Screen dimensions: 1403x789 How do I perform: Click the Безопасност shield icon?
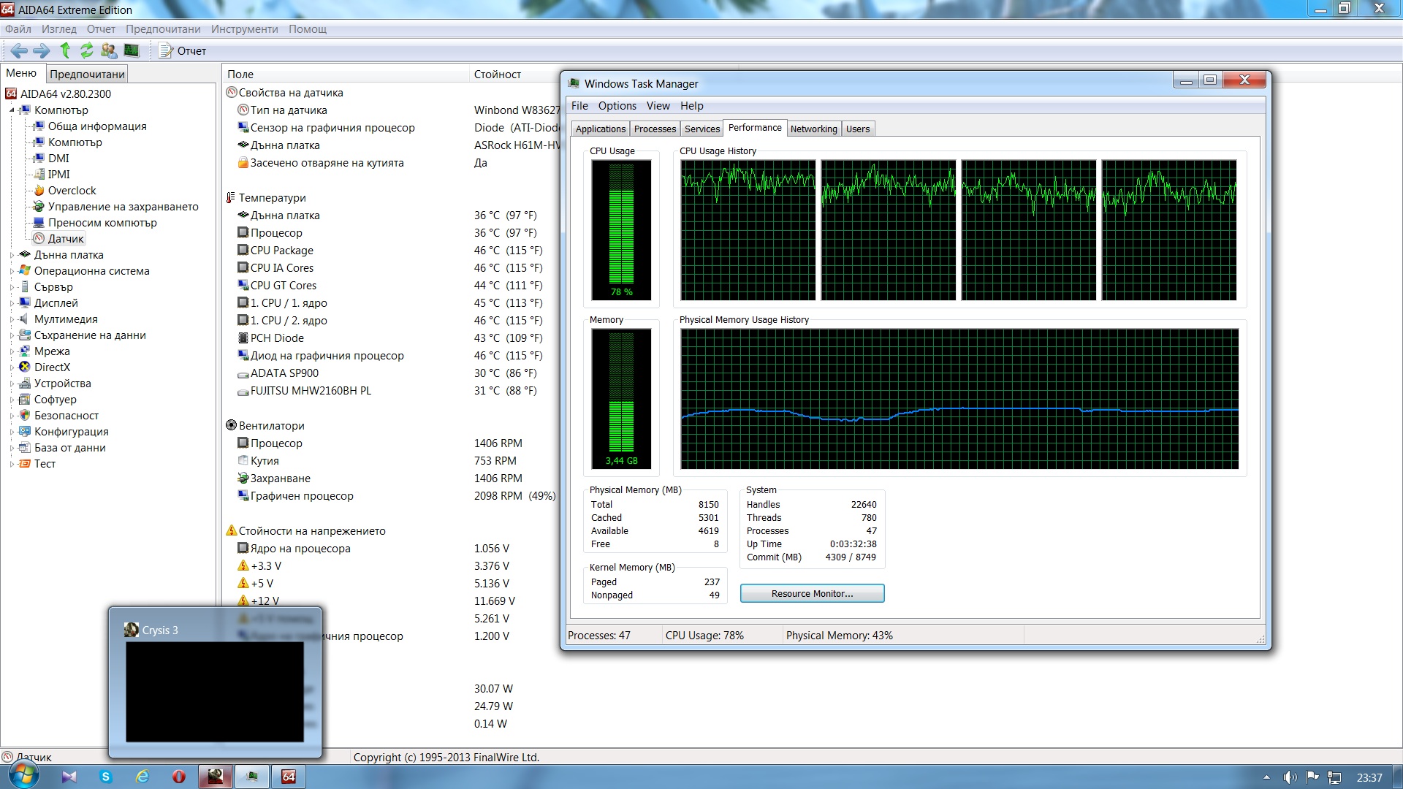[25, 416]
